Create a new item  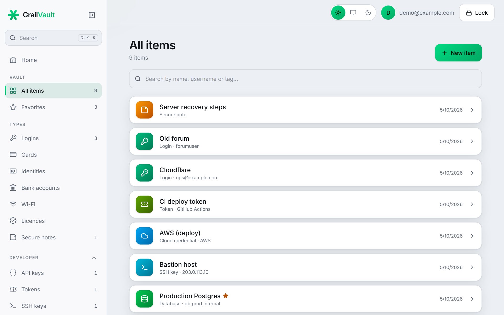458,53
